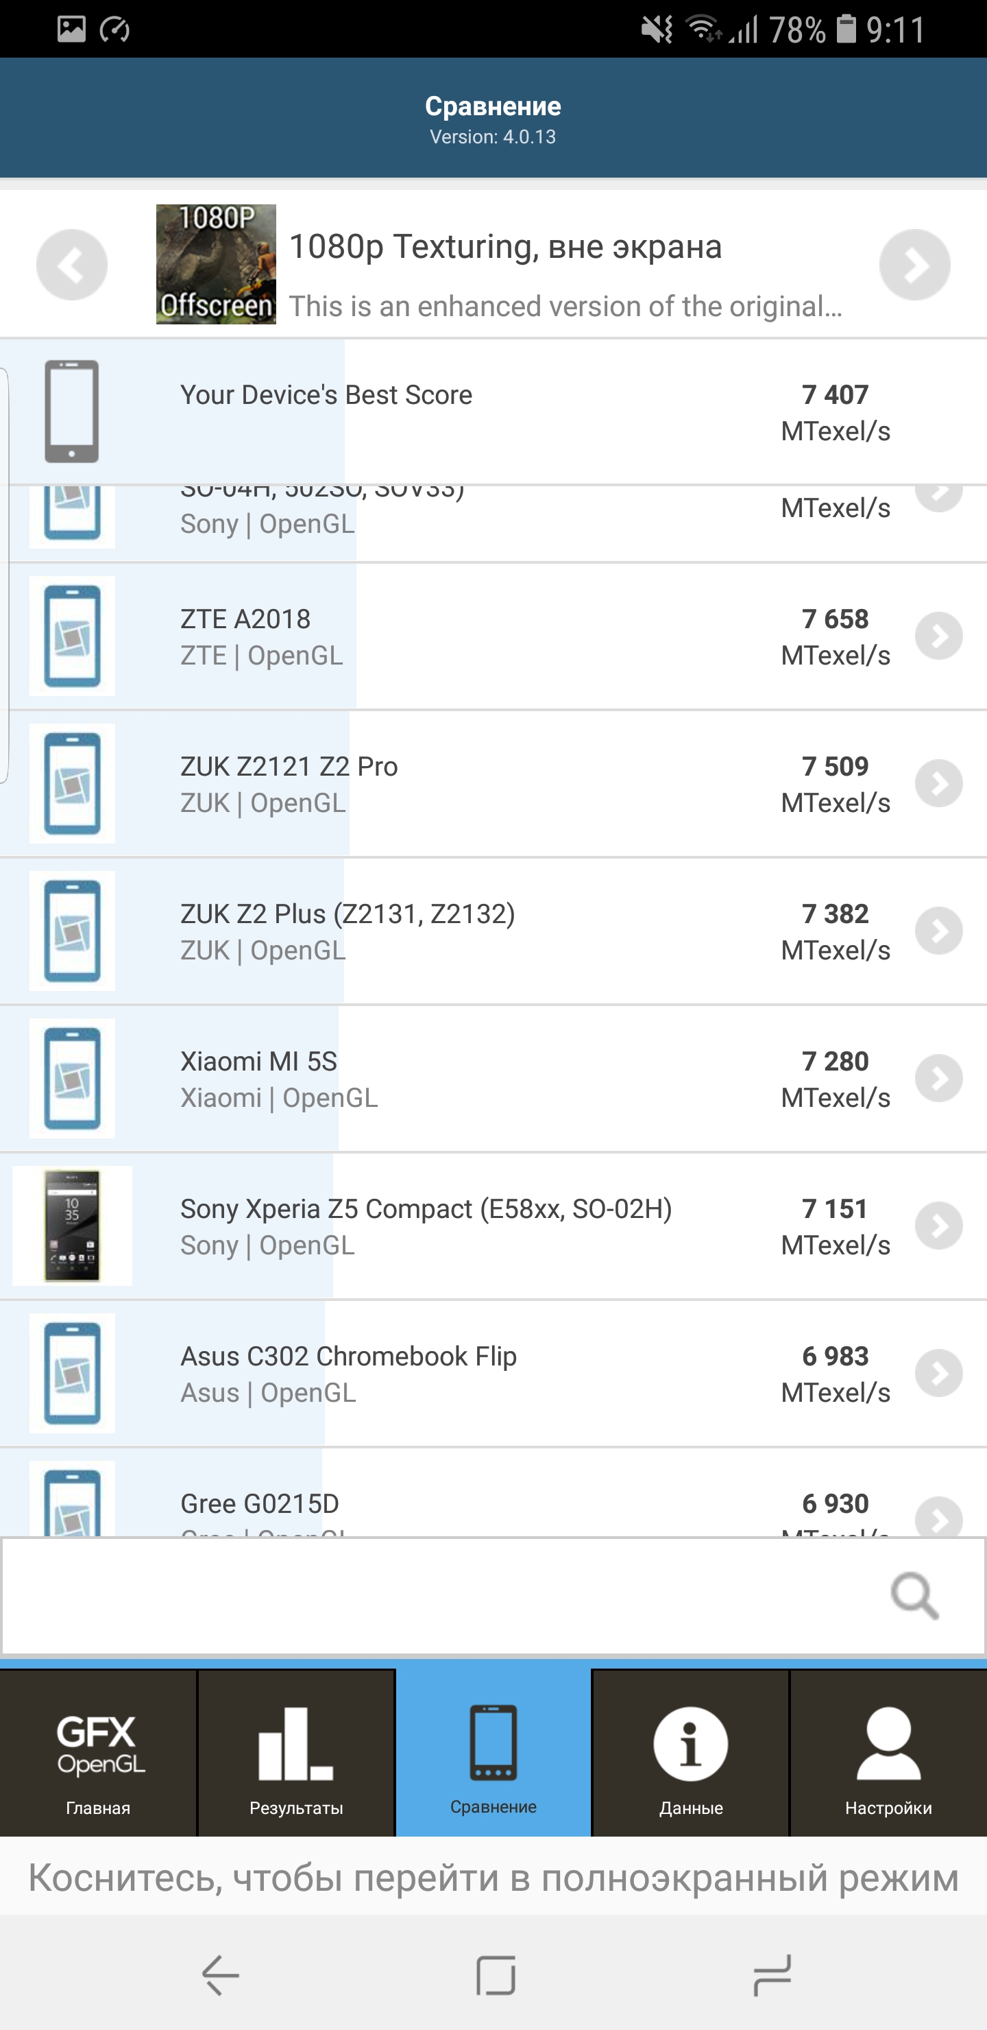The image size is (987, 2030).
Task: Tap the fullscreen mode hint banner
Action: coord(493,1878)
